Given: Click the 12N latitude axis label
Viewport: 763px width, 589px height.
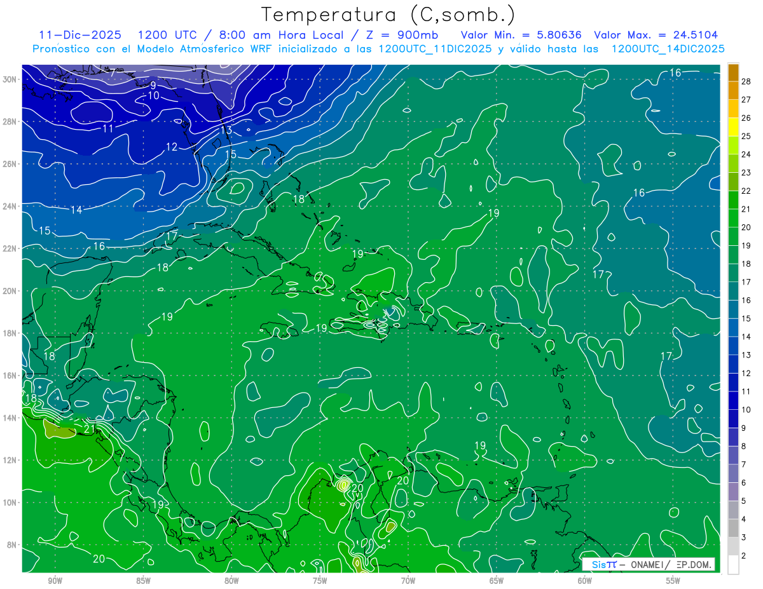Looking at the screenshot, I should (10, 460).
